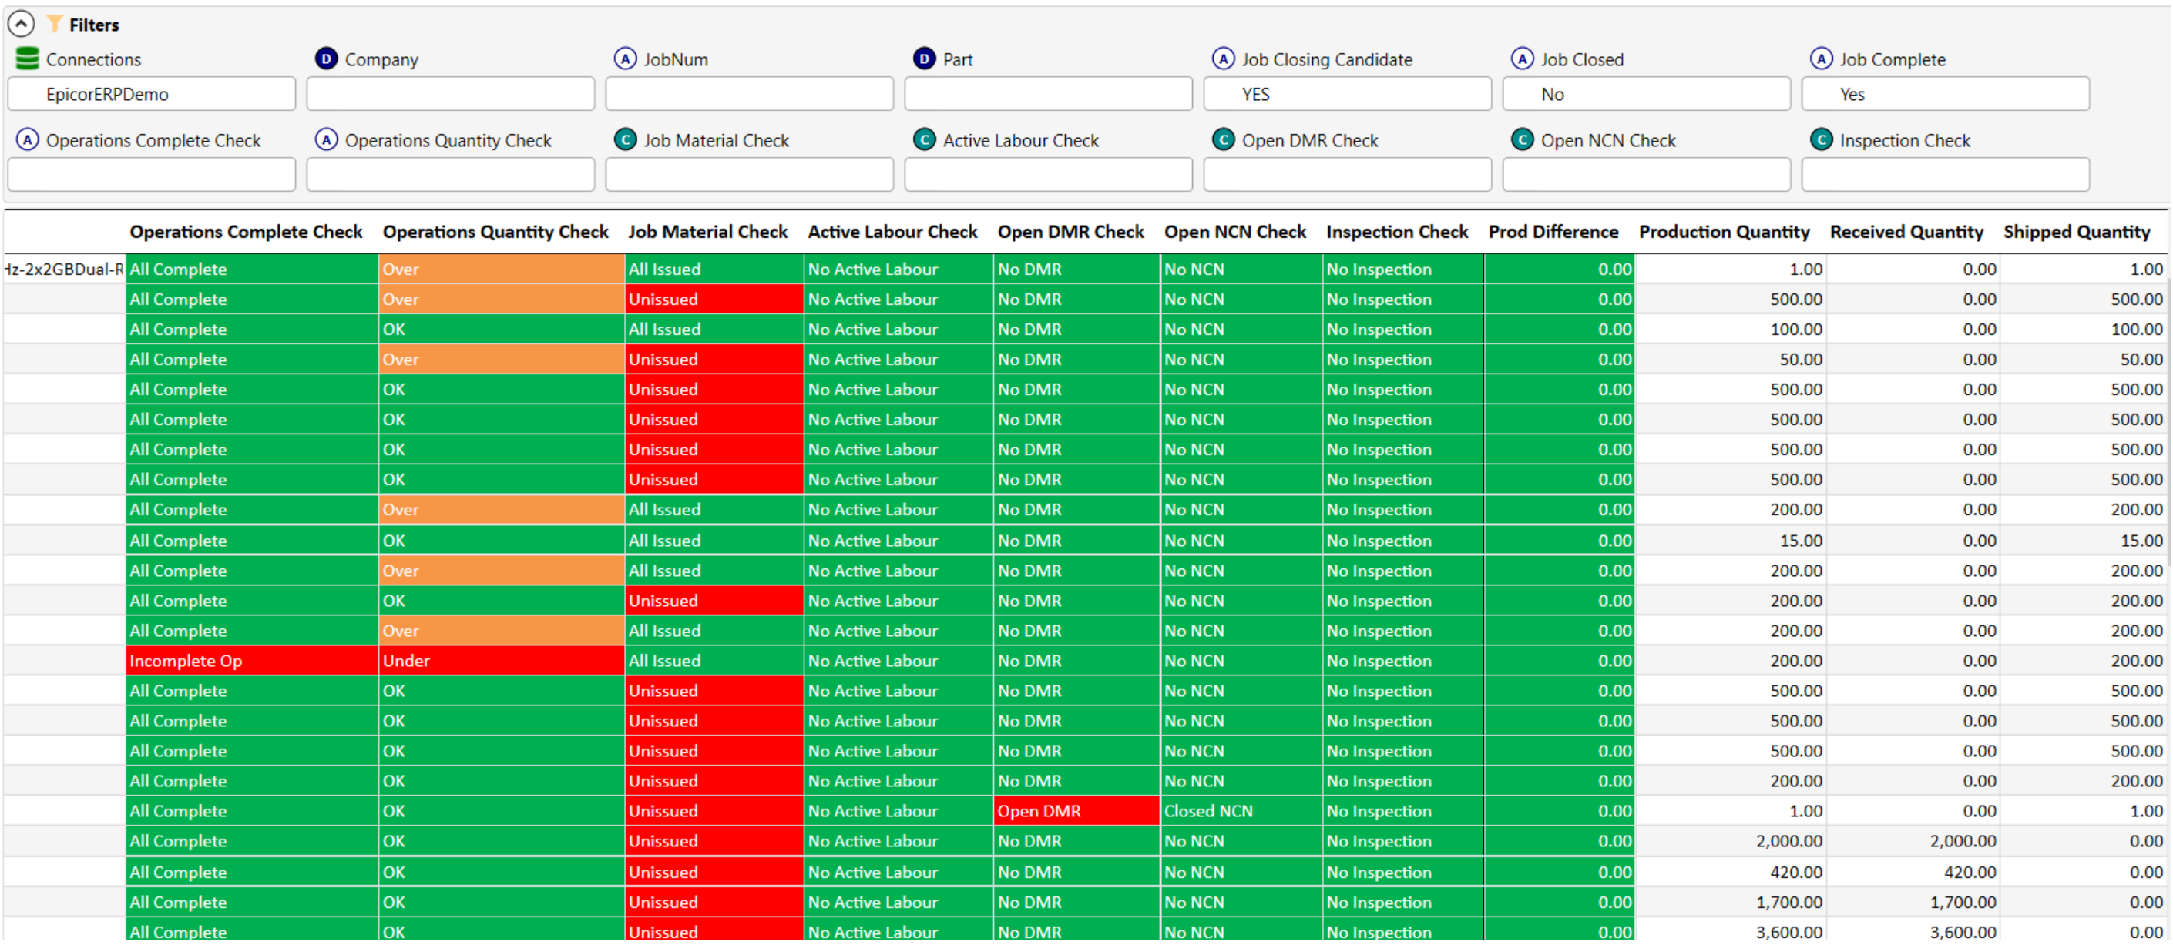Viewport: 2173px width, 945px height.
Task: Click the Open DMR Check C icon
Action: point(1223,139)
